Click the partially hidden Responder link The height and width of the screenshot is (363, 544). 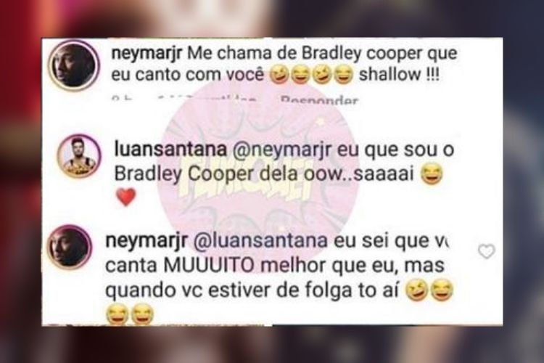(319, 101)
